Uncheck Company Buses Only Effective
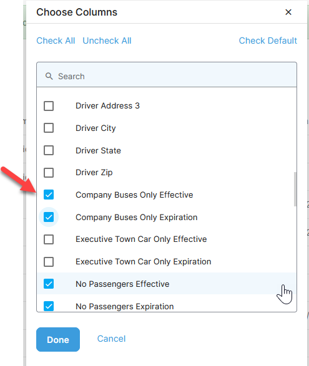309x366 pixels. coord(49,195)
